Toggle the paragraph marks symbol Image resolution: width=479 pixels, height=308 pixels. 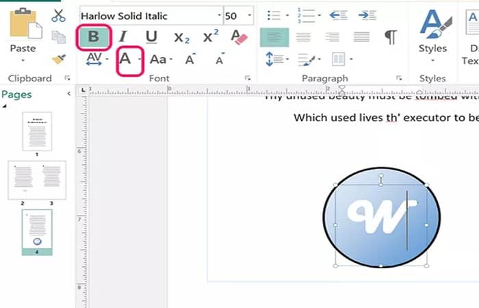click(391, 37)
